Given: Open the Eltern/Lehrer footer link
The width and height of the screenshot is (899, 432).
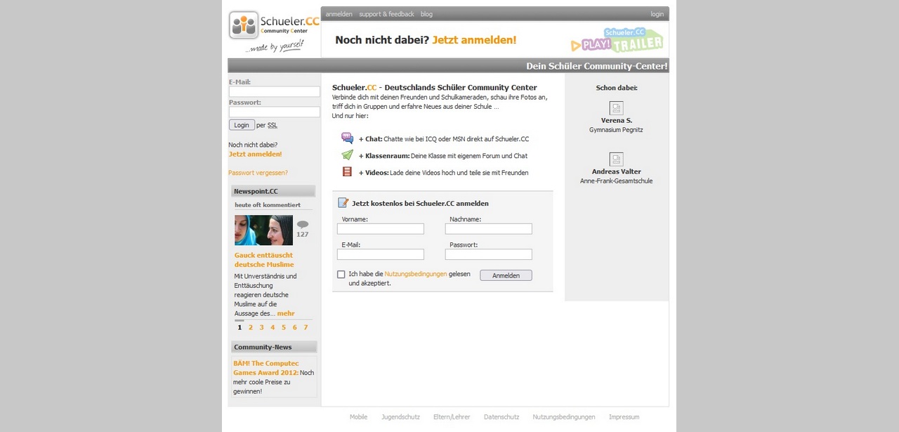Looking at the screenshot, I should tap(452, 417).
